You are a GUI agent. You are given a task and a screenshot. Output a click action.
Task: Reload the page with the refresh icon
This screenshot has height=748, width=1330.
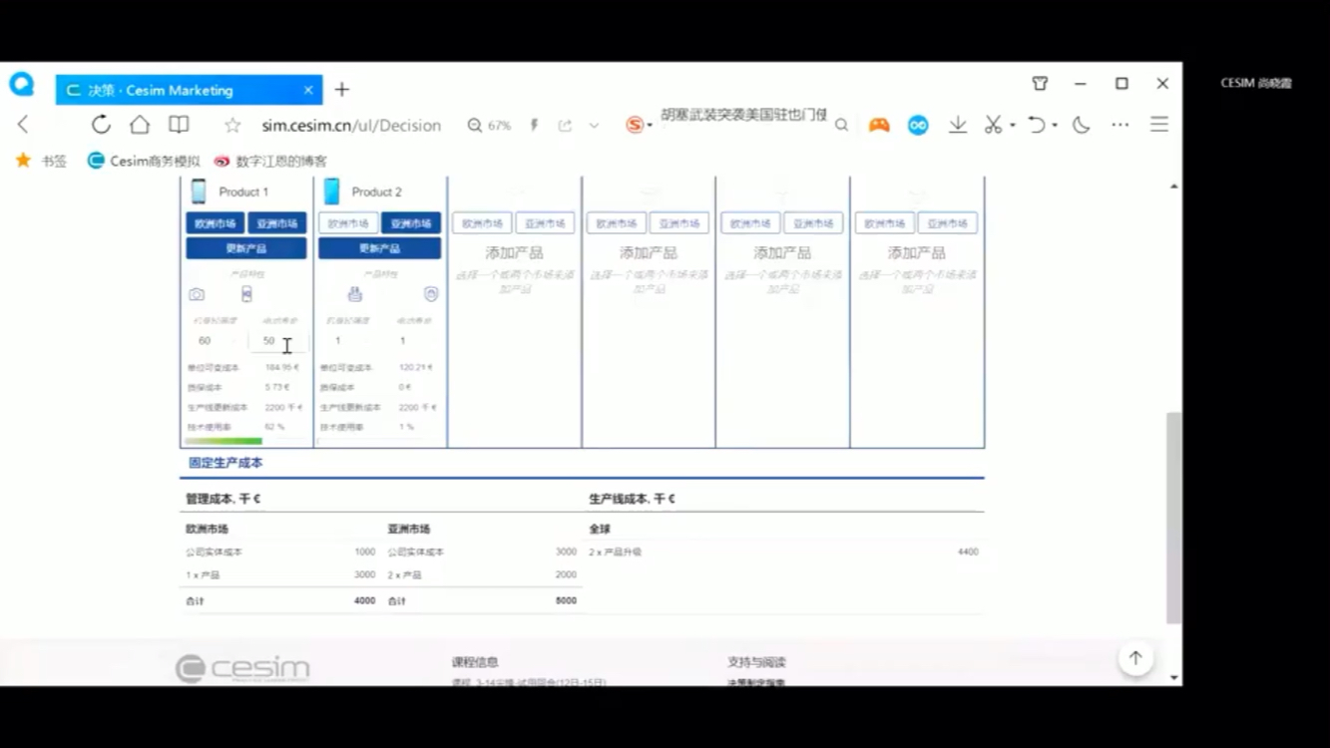click(x=101, y=125)
